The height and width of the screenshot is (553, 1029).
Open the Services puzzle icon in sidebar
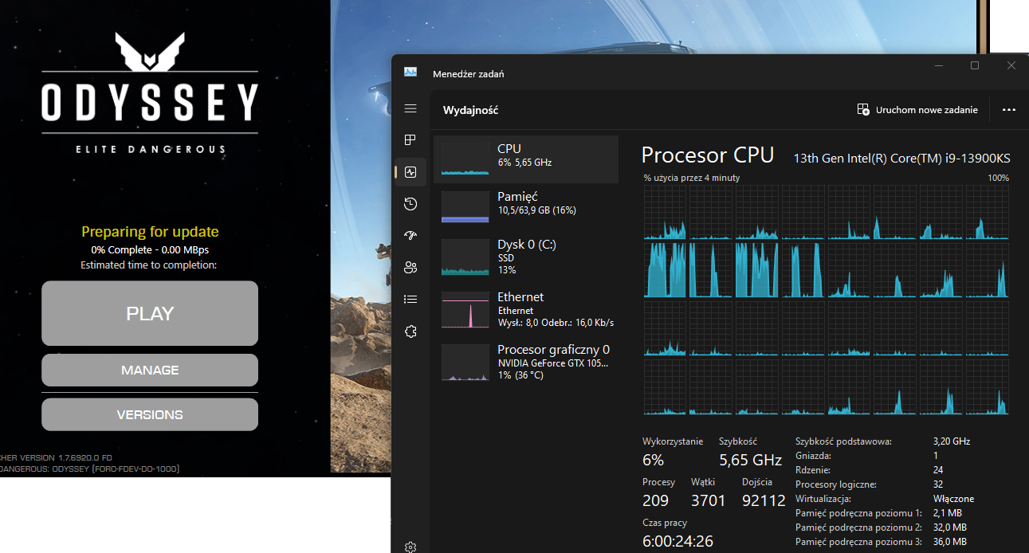[x=410, y=331]
